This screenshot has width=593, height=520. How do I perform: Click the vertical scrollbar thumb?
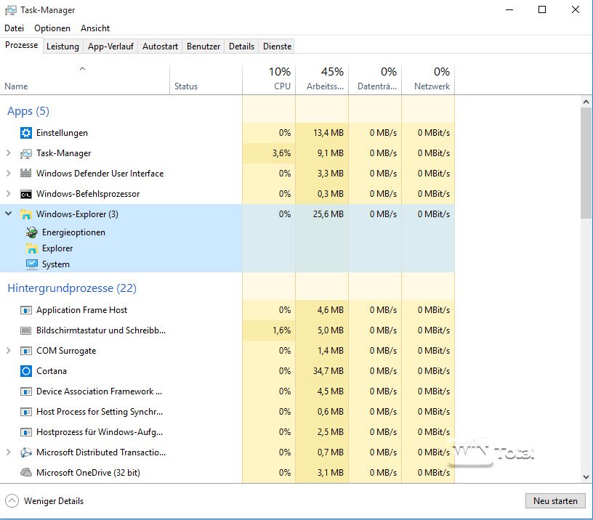(586, 163)
